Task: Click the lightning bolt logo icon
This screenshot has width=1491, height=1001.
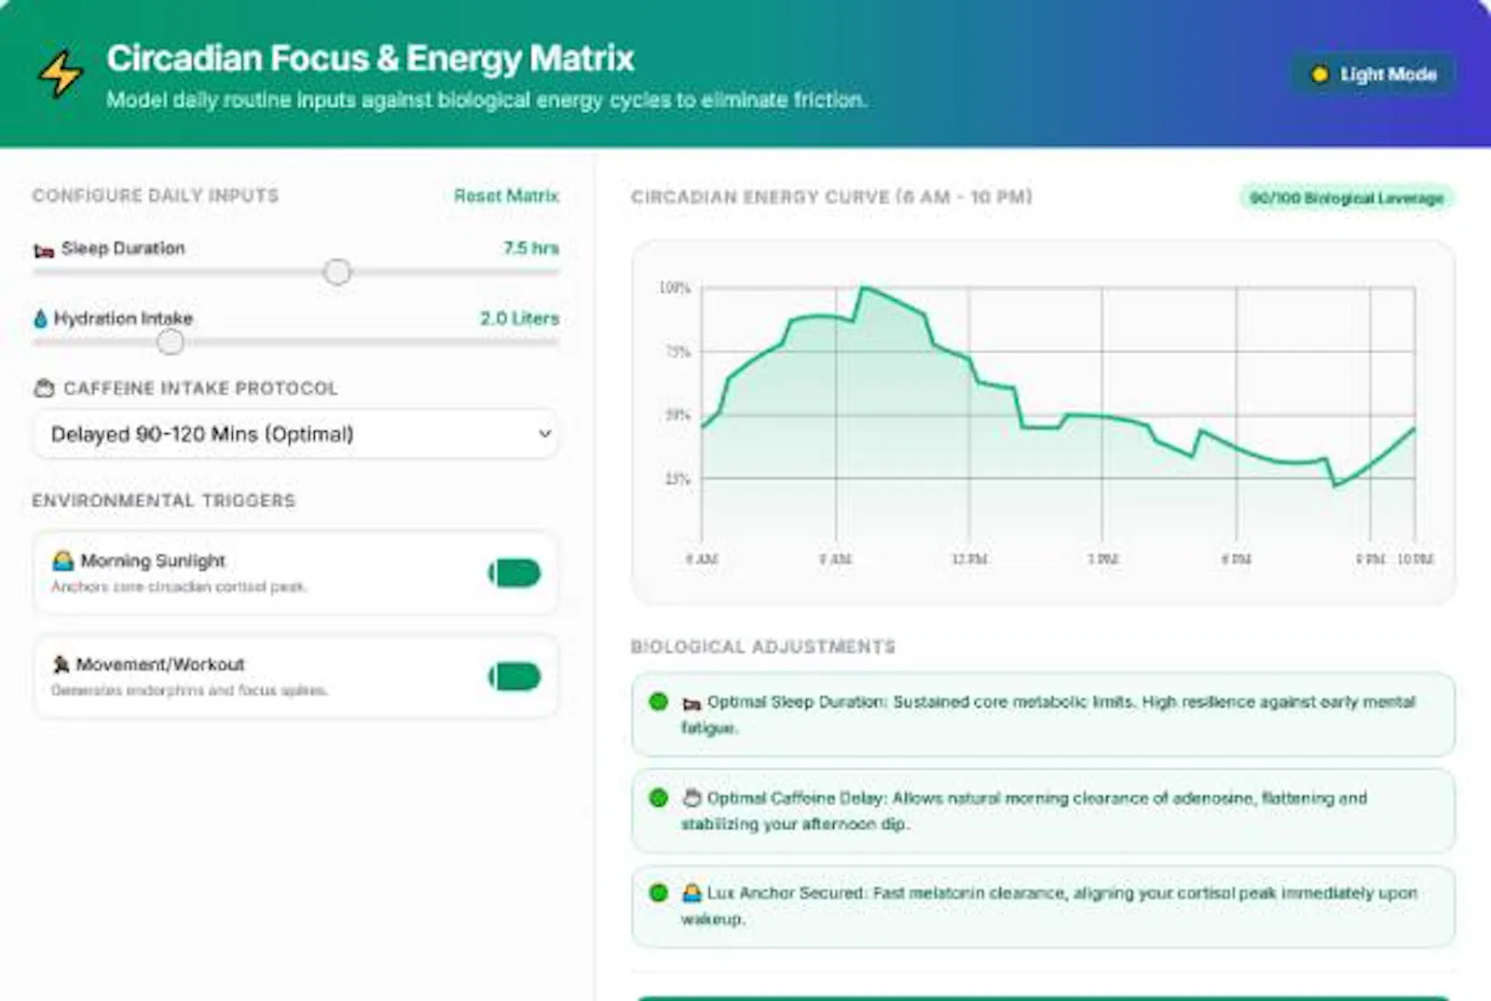Action: 61,74
